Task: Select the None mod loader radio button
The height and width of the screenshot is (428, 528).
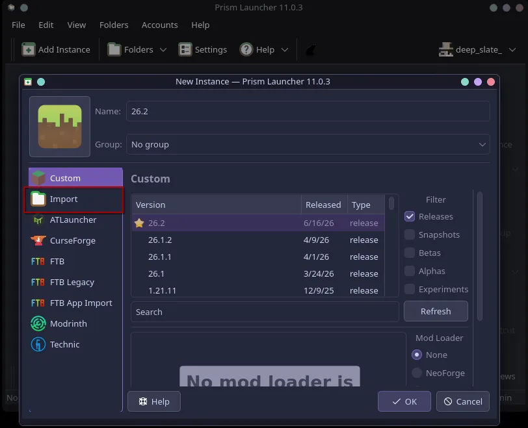Action: 417,355
